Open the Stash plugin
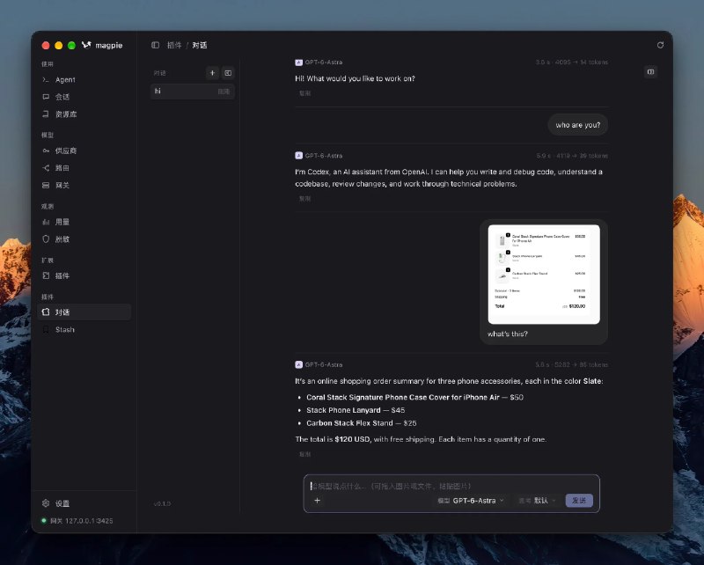 [84, 330]
